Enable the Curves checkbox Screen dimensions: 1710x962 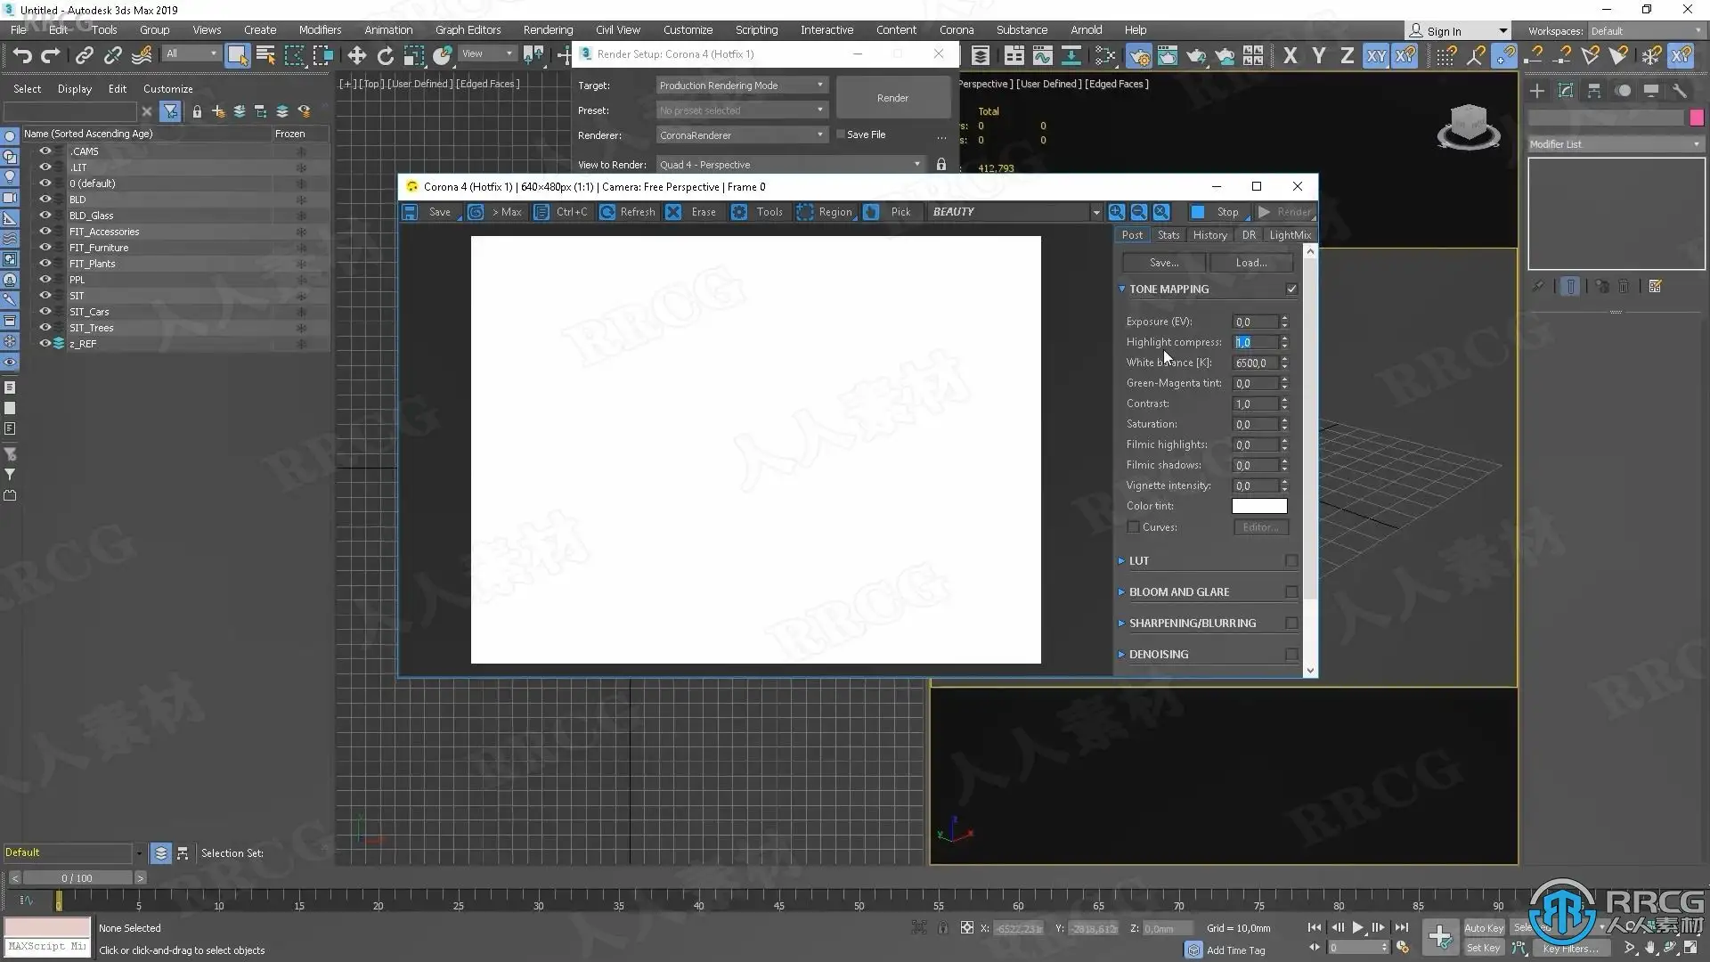pyautogui.click(x=1133, y=527)
